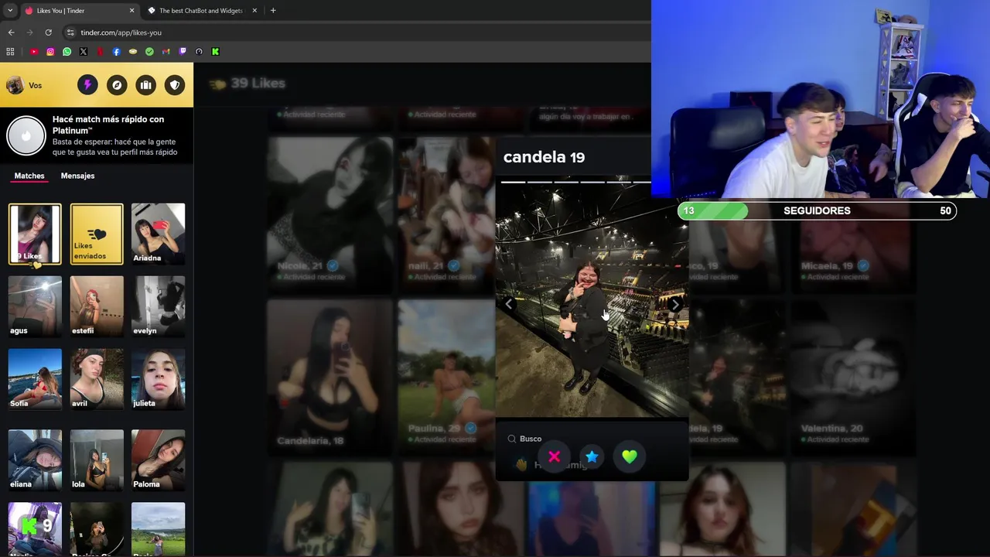Click the Busco section label
The width and height of the screenshot is (990, 557).
click(x=531, y=439)
